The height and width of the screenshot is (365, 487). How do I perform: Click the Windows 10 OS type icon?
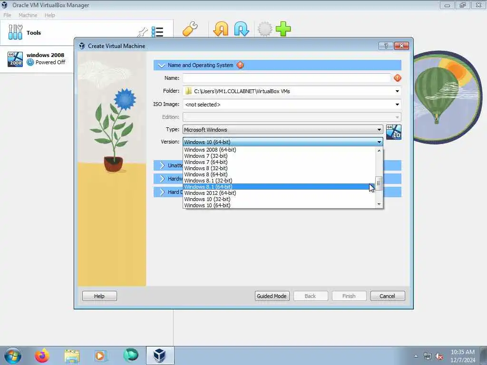click(x=393, y=132)
